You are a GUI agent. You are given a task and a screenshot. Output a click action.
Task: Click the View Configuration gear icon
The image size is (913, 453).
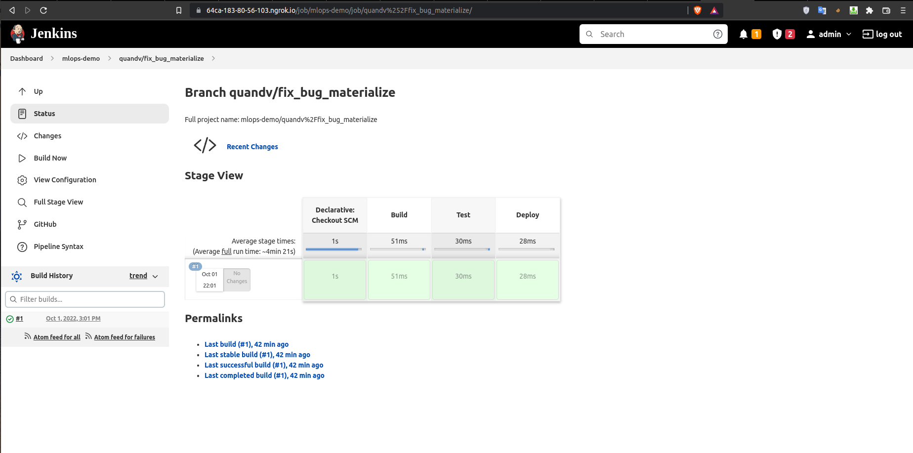coord(22,180)
